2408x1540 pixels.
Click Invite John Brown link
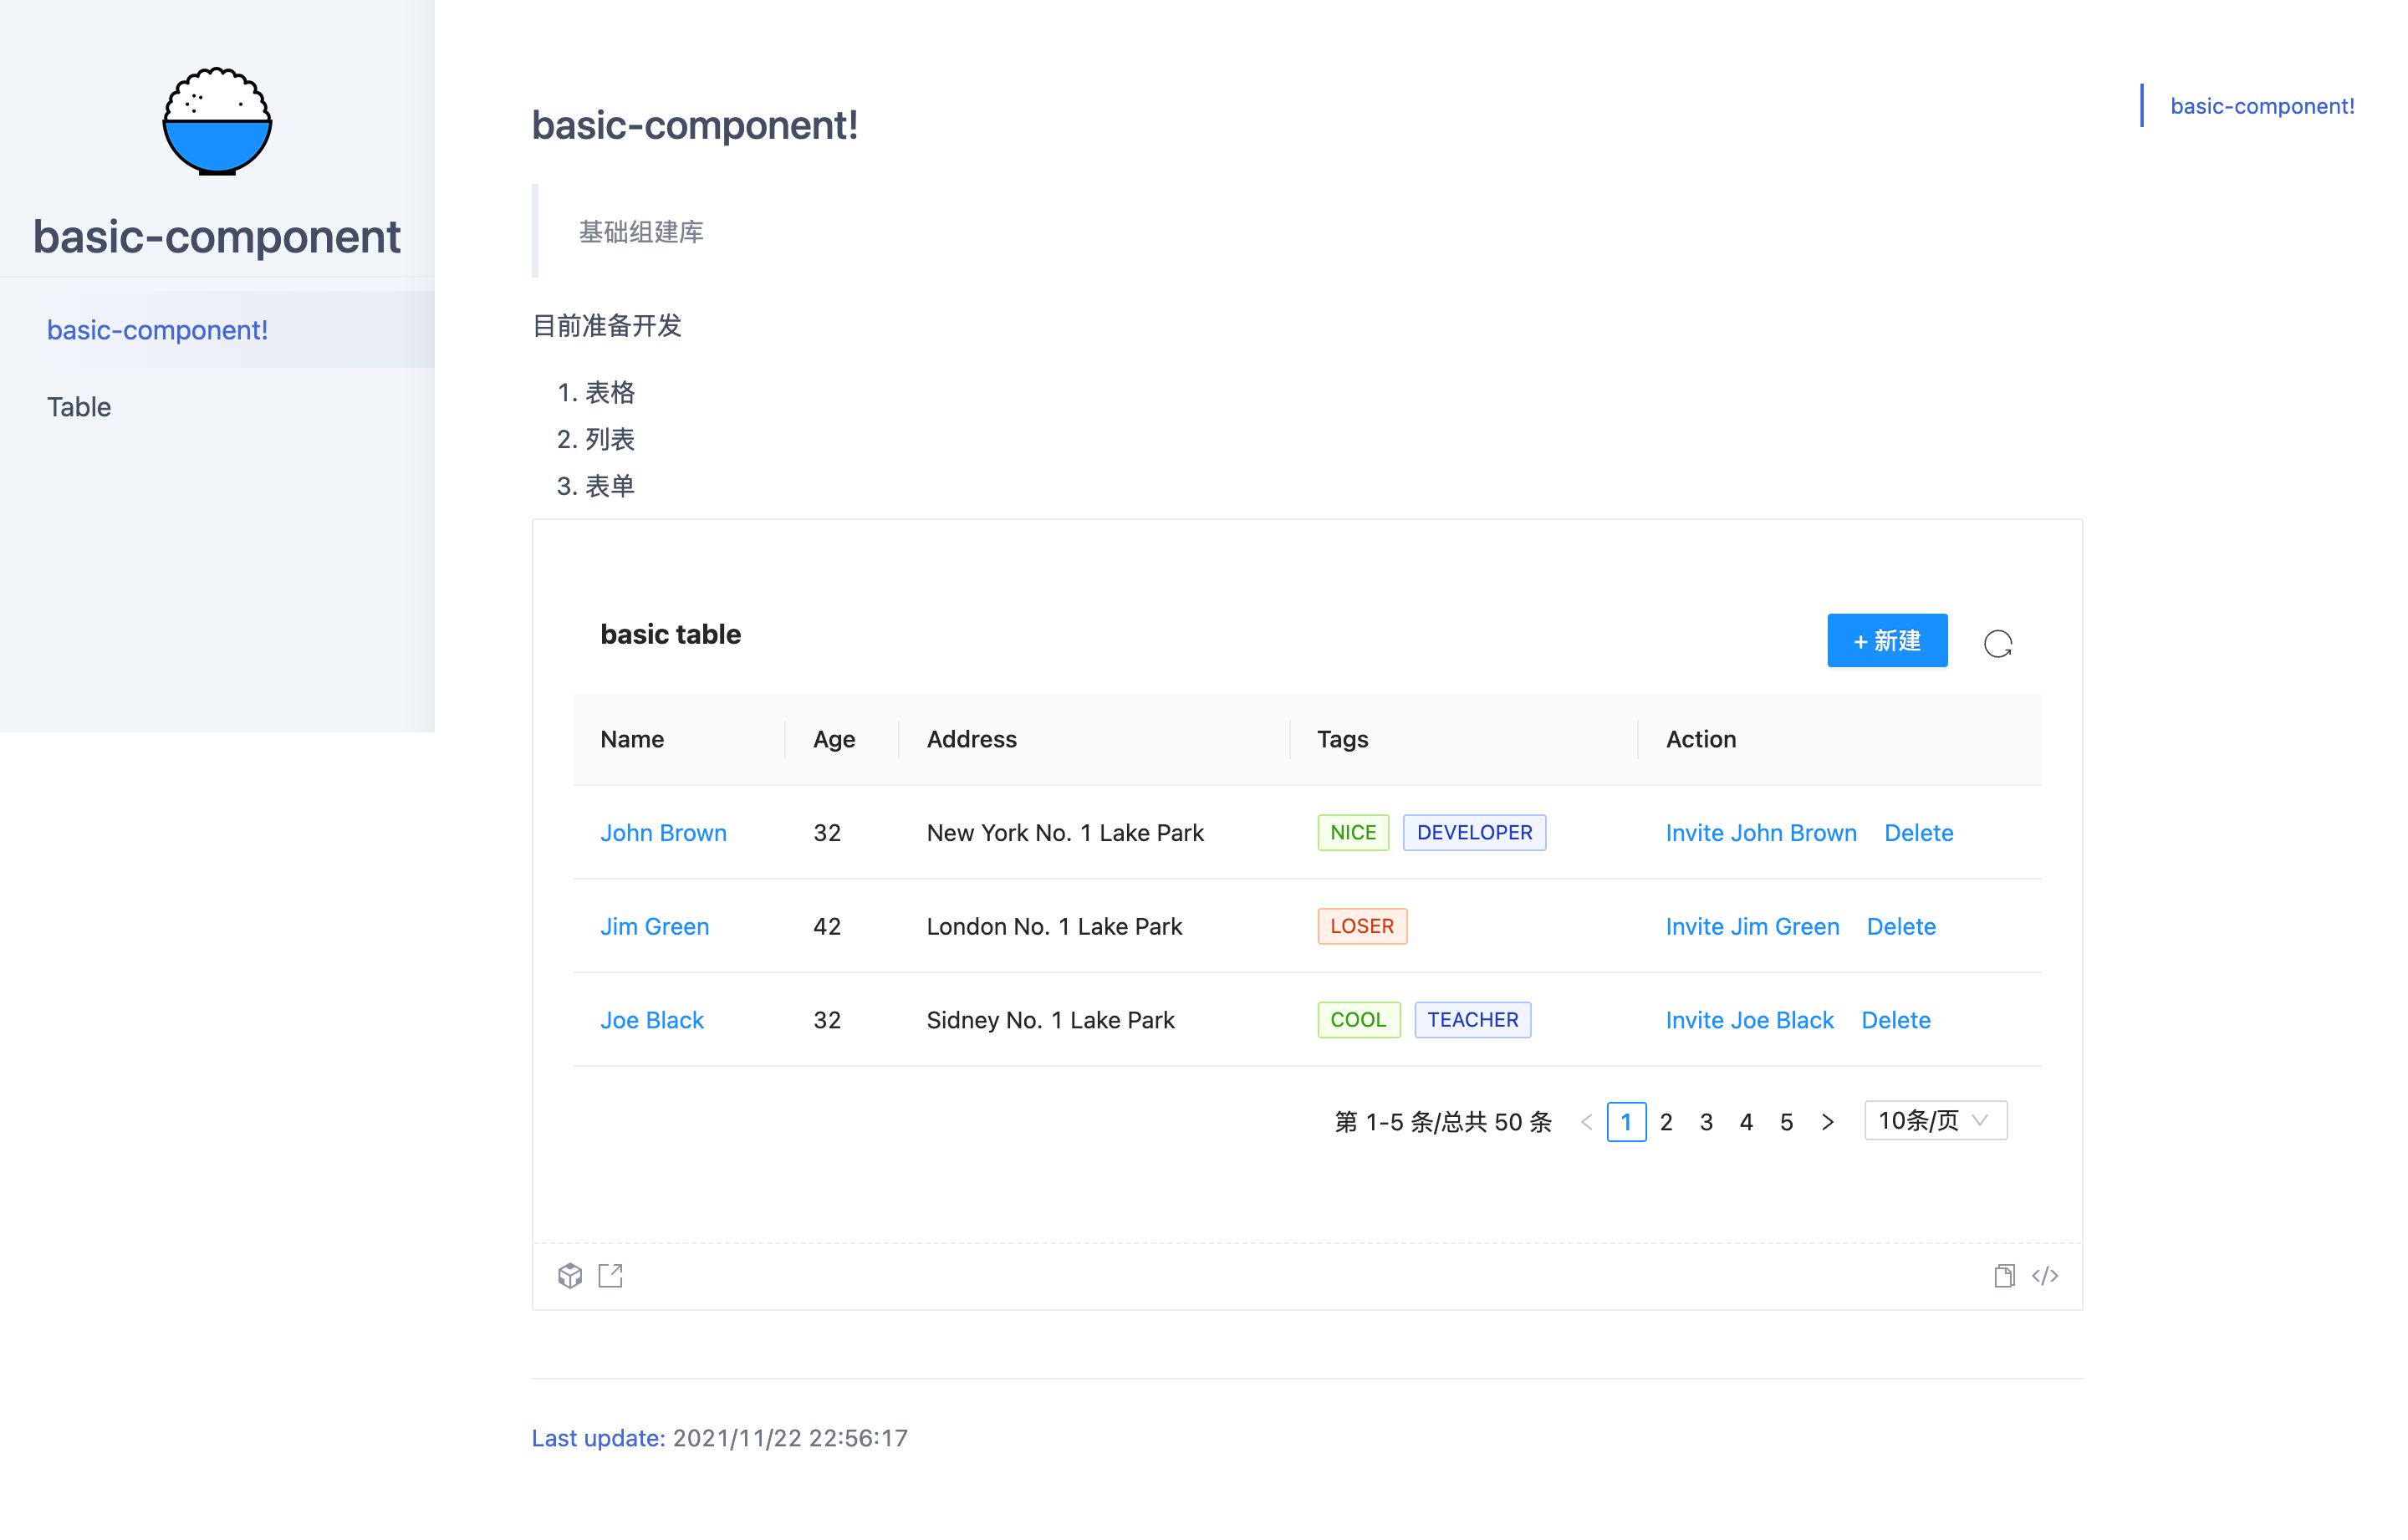point(1760,832)
